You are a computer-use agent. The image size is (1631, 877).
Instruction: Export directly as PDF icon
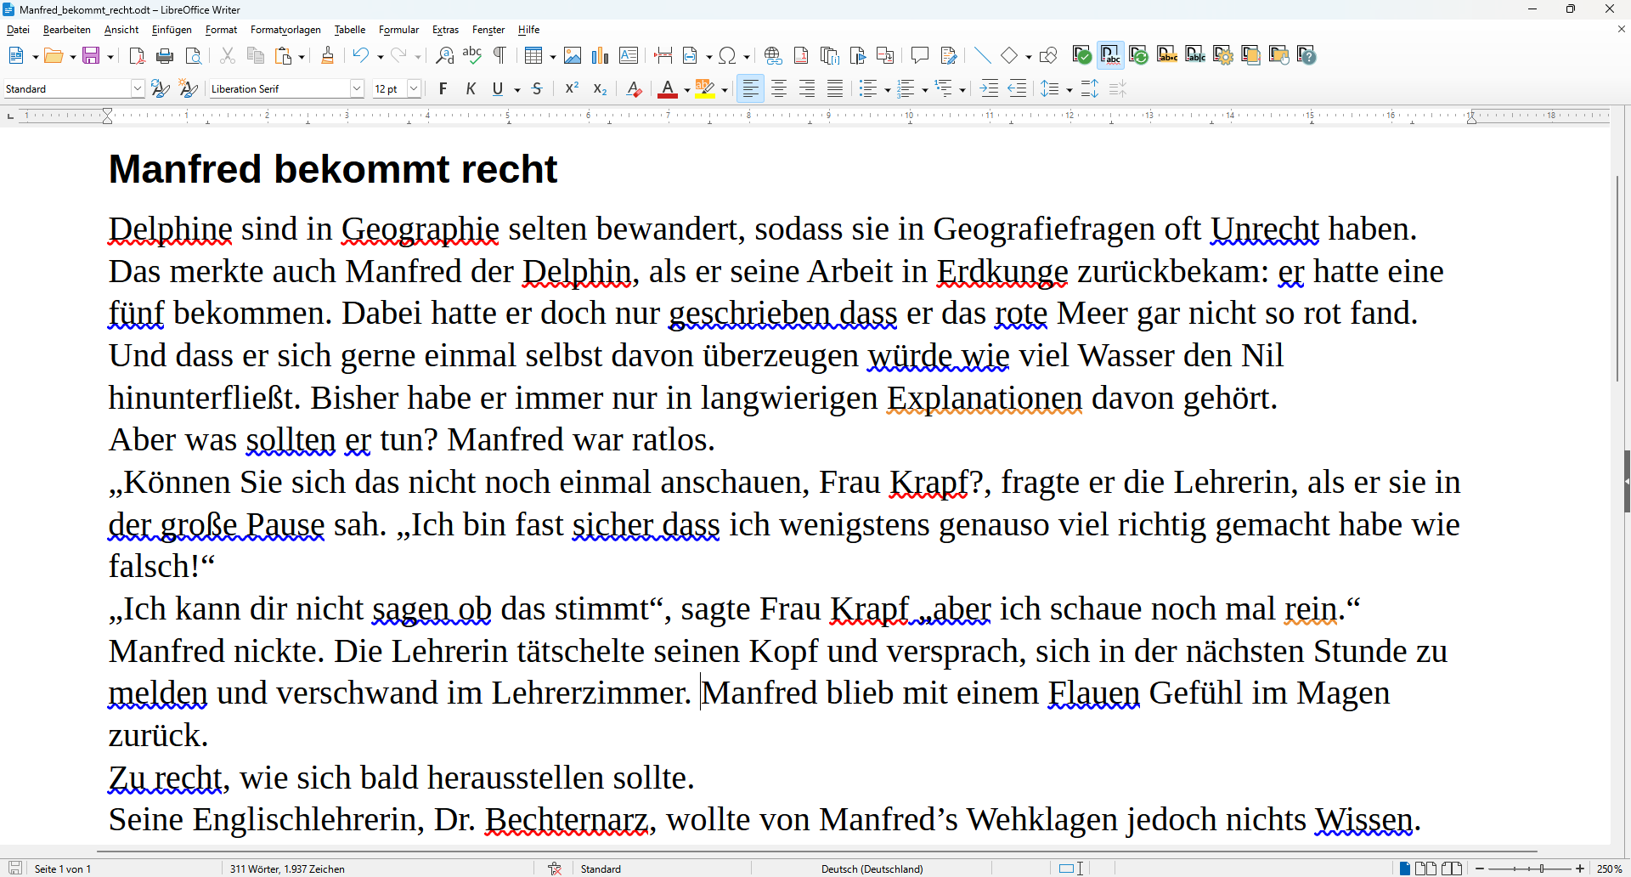[x=137, y=56]
